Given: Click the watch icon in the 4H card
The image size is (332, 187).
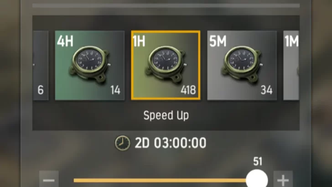Looking at the screenshot, I should pos(89,64).
